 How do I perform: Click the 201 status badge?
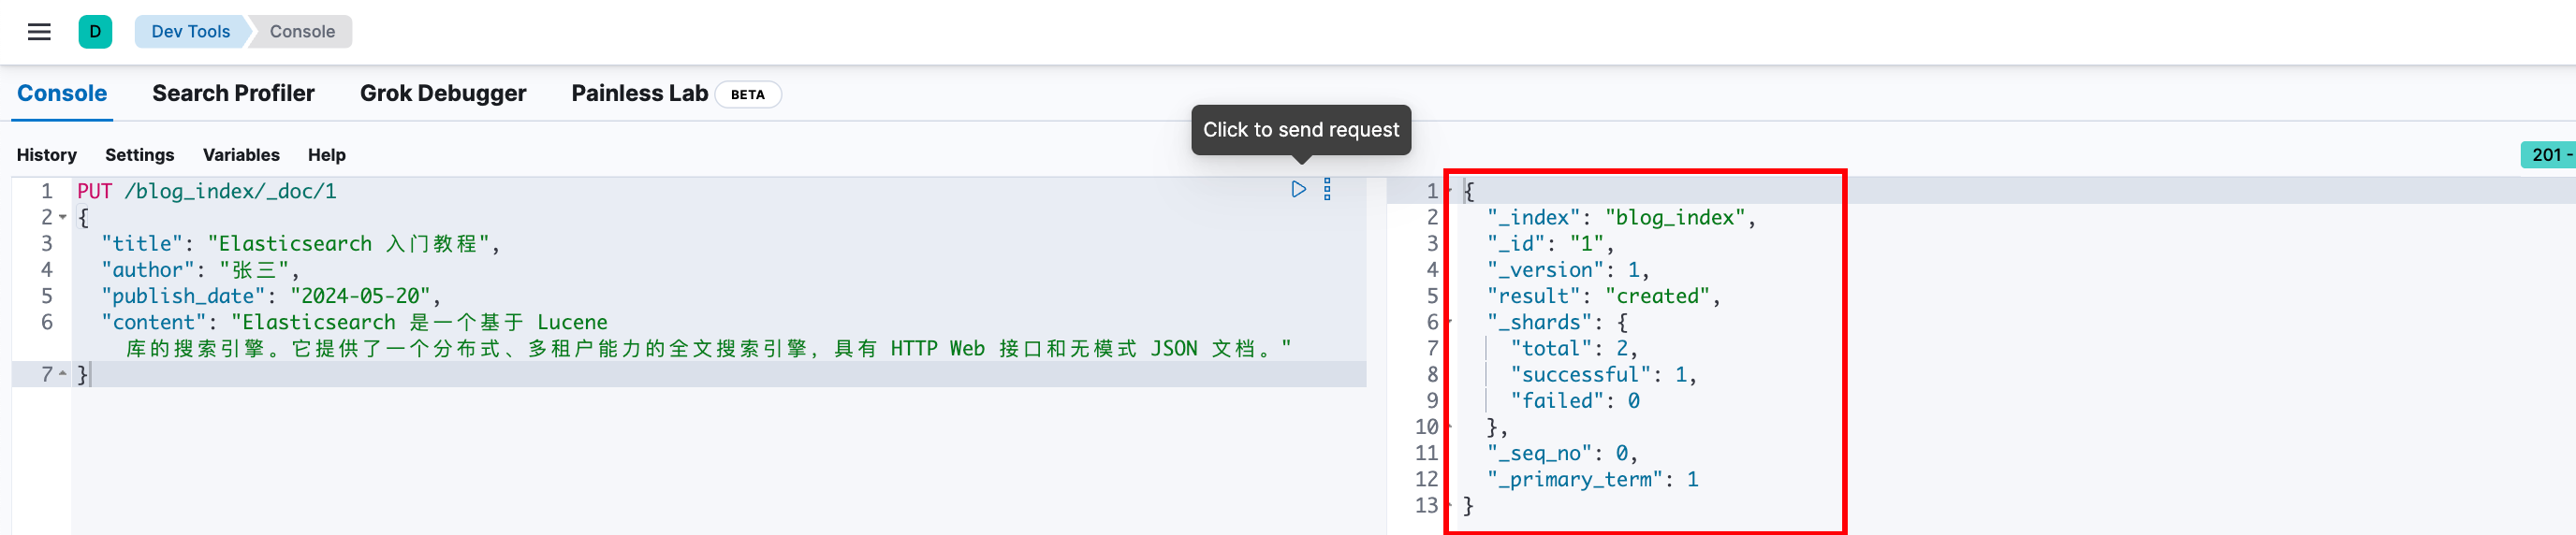(x=2547, y=155)
